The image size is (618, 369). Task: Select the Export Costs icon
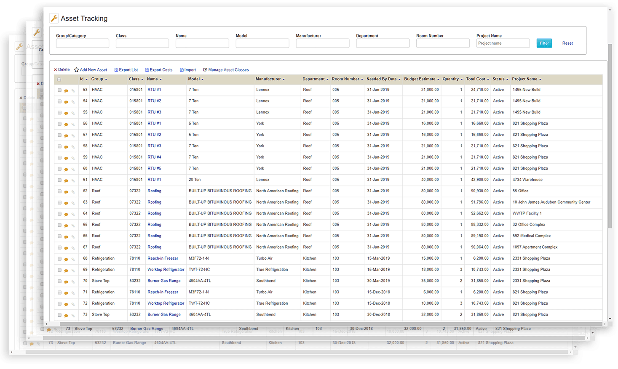point(147,69)
